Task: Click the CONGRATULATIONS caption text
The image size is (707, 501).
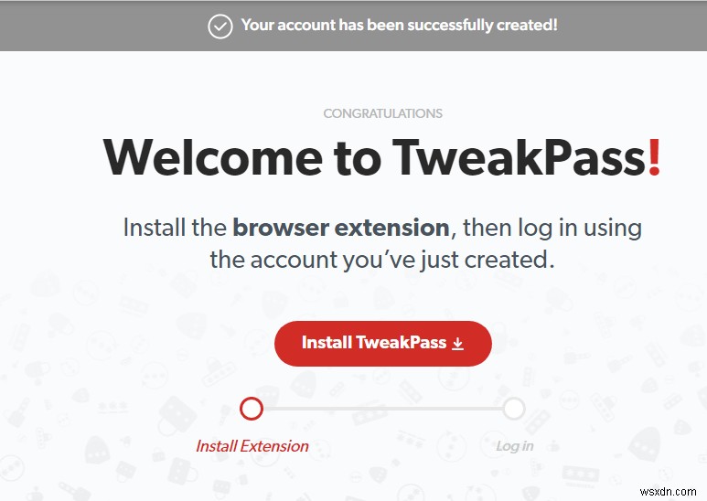Action: tap(382, 114)
